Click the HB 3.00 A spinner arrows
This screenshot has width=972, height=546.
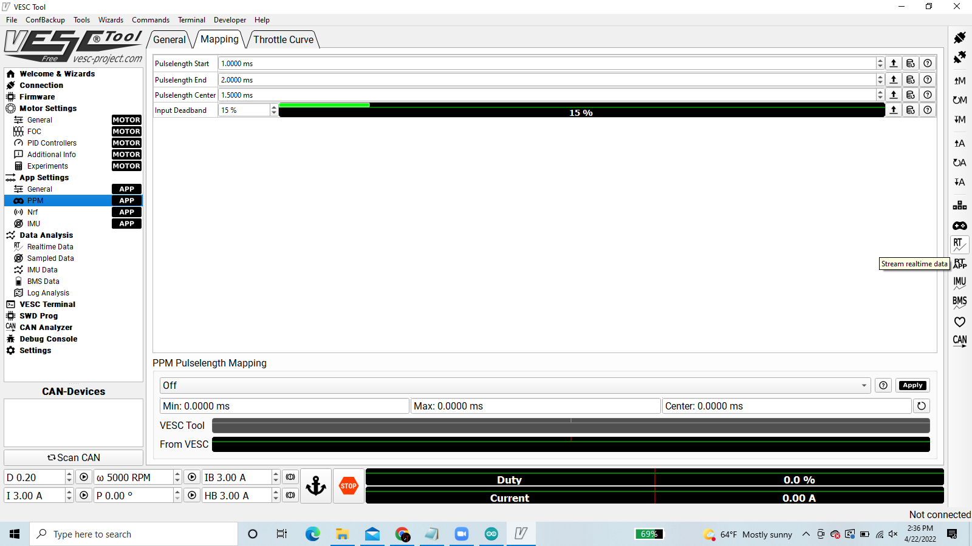click(x=276, y=496)
